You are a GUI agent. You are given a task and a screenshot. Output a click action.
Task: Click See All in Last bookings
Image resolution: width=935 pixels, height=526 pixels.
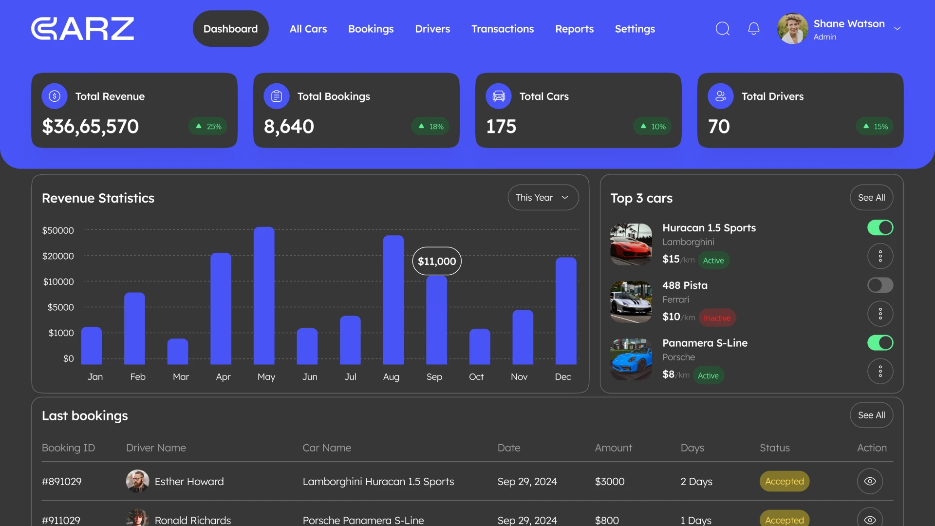point(871,415)
